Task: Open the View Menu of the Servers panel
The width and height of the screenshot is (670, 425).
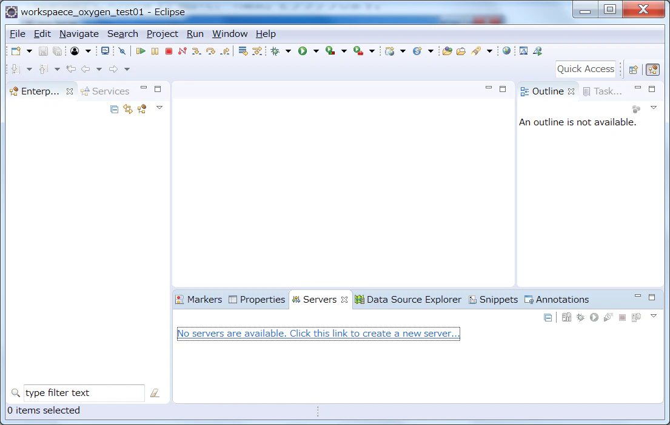Action: click(x=654, y=316)
